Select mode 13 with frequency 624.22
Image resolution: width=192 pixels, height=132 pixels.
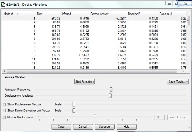tap(94, 68)
